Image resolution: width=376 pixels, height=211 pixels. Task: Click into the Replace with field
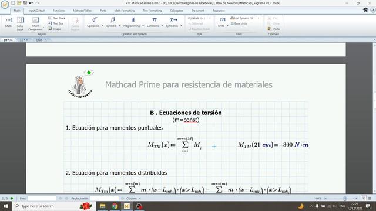[x=104, y=198]
